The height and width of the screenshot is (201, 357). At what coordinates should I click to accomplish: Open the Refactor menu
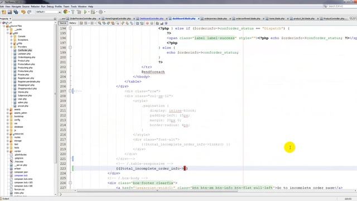(x=35, y=7)
